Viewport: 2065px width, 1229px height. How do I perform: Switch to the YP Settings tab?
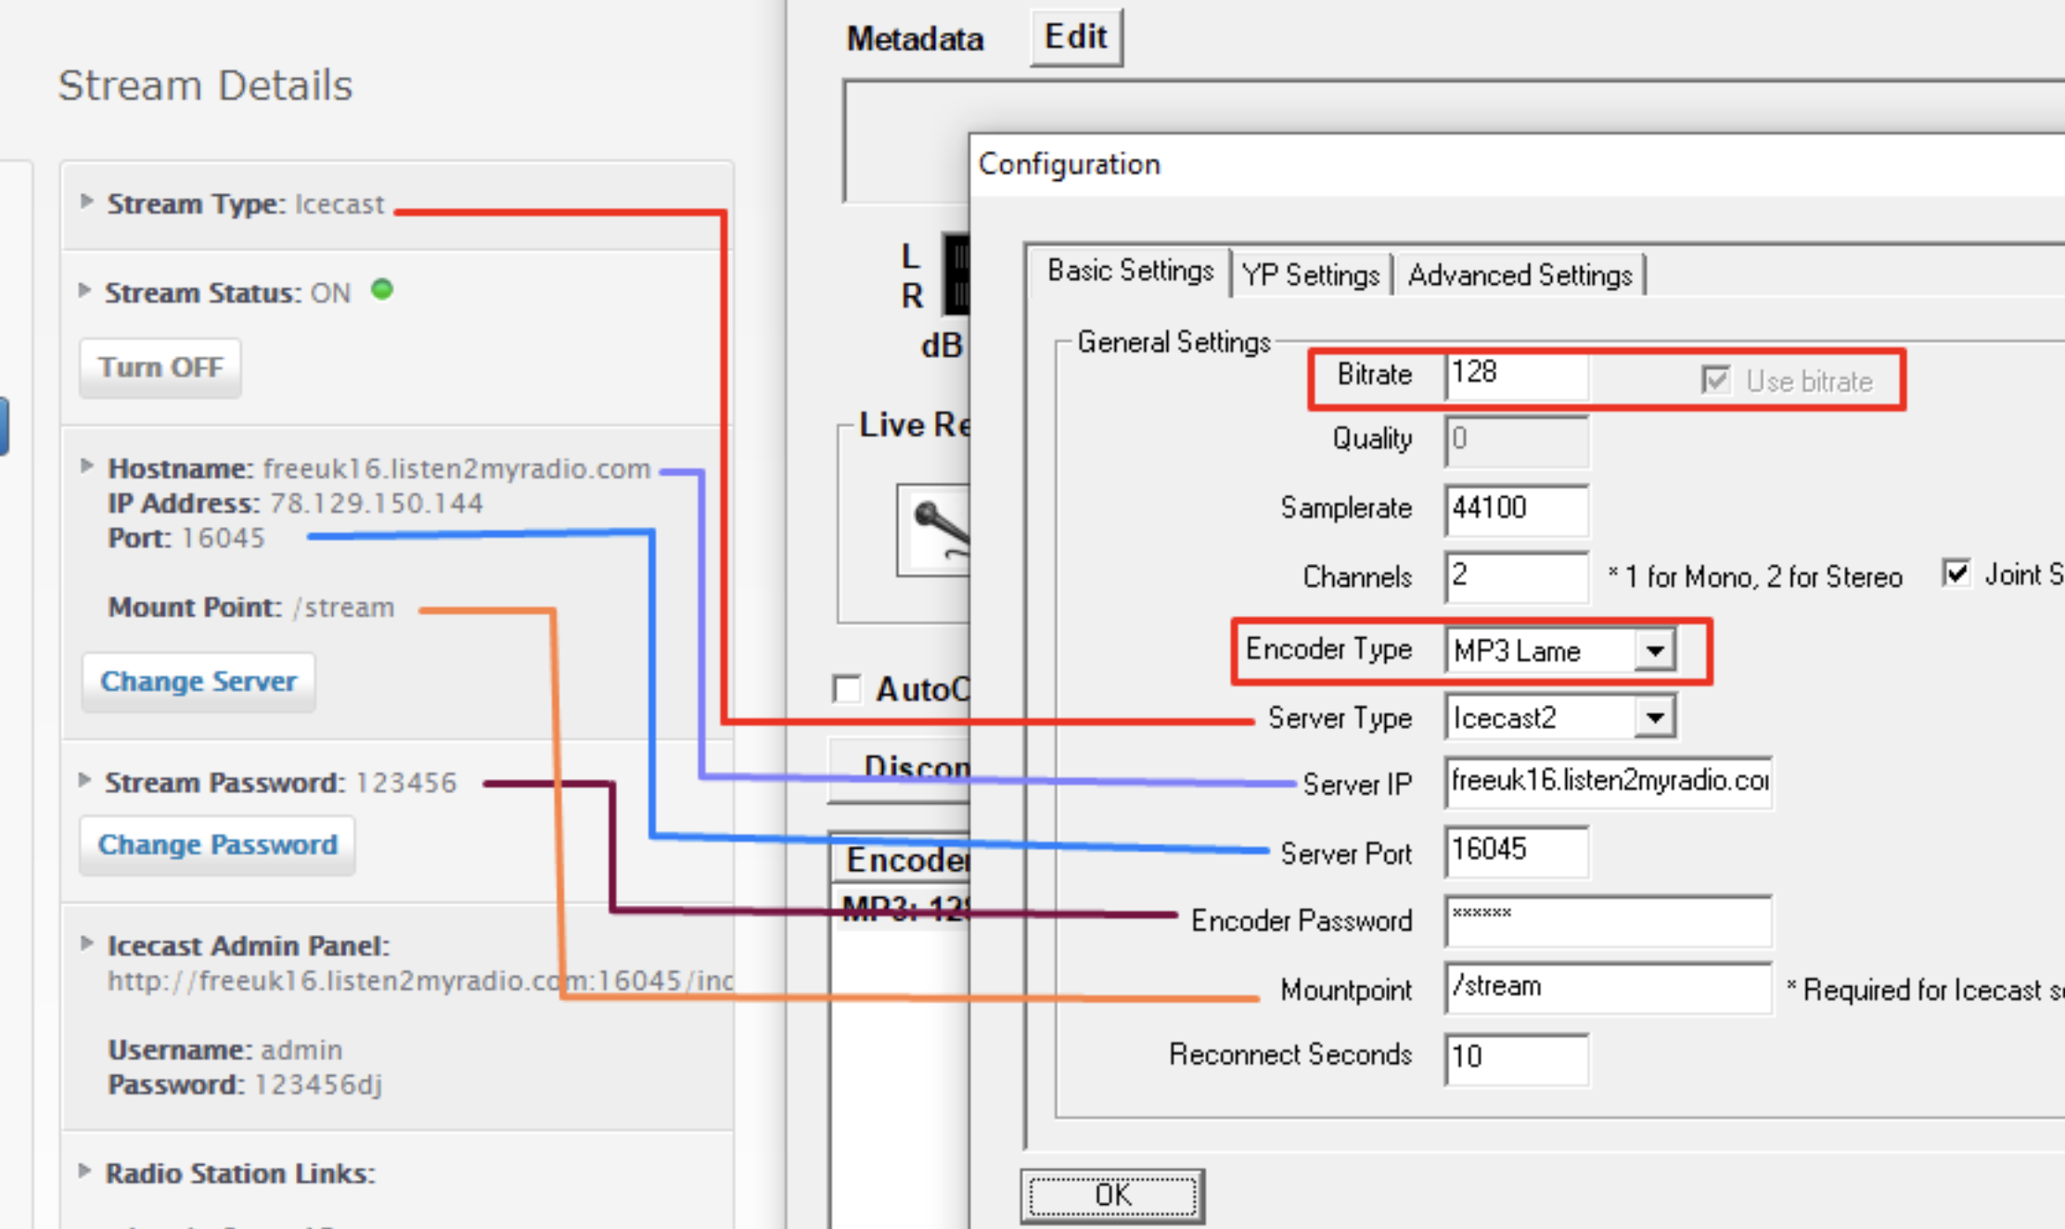(x=1310, y=275)
